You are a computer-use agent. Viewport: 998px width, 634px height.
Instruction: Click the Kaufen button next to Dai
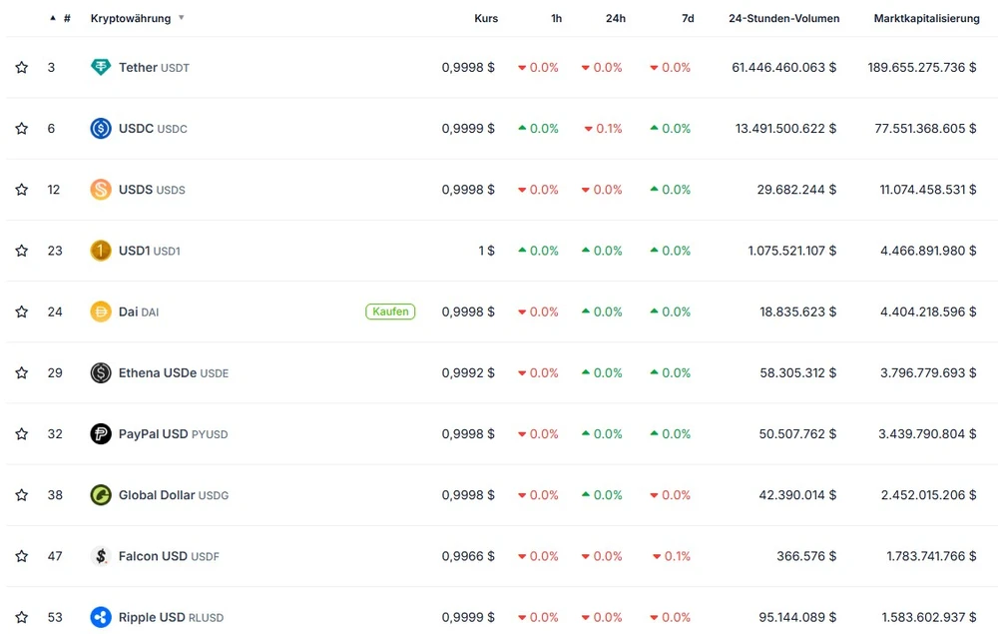click(390, 312)
